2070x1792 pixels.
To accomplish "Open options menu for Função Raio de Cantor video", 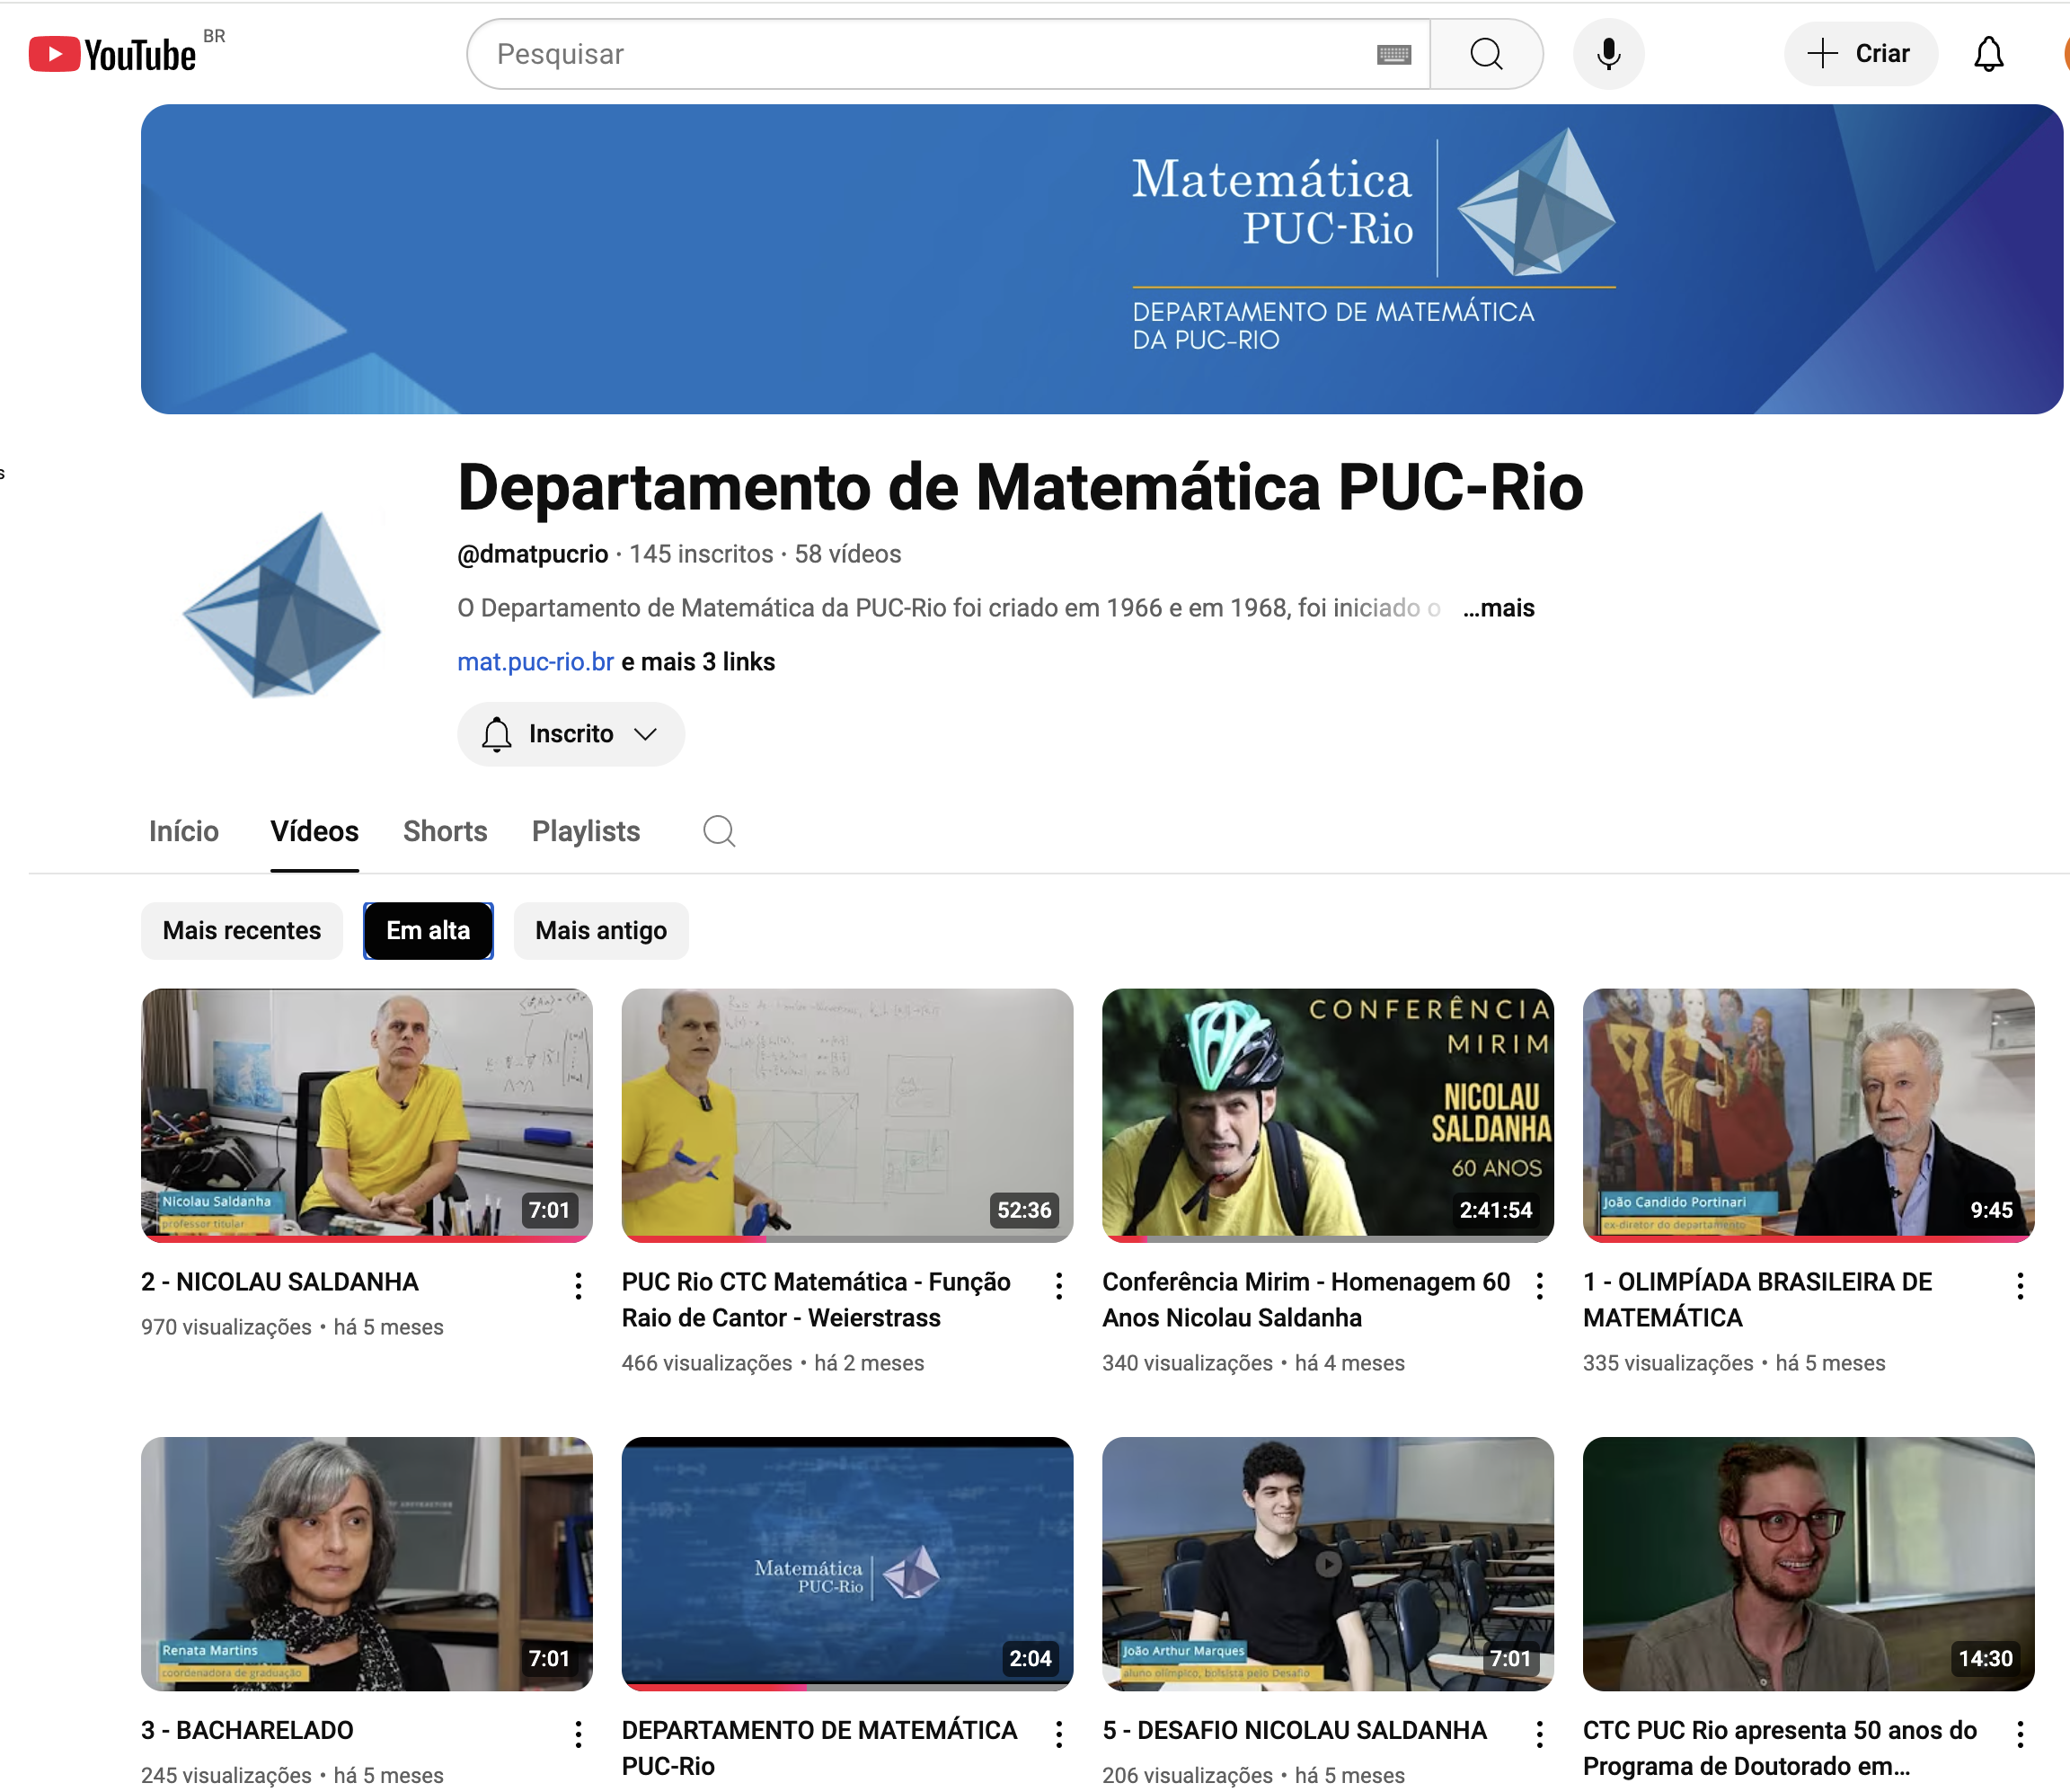I will [1058, 1286].
